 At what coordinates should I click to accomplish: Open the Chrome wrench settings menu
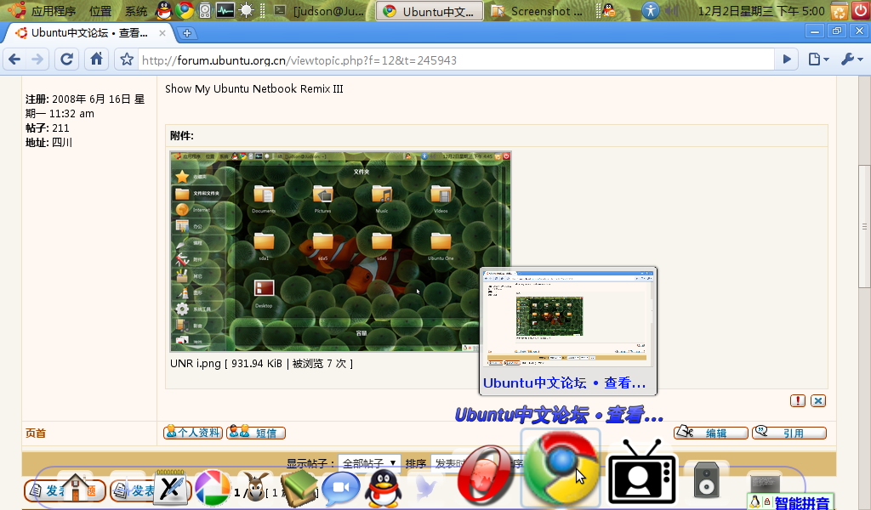coord(851,59)
